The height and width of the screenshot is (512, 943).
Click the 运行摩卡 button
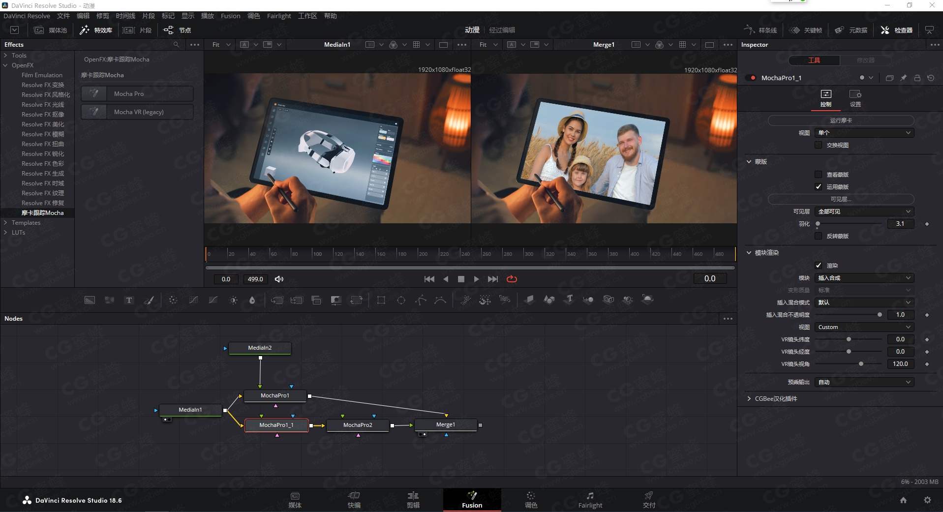click(x=841, y=120)
